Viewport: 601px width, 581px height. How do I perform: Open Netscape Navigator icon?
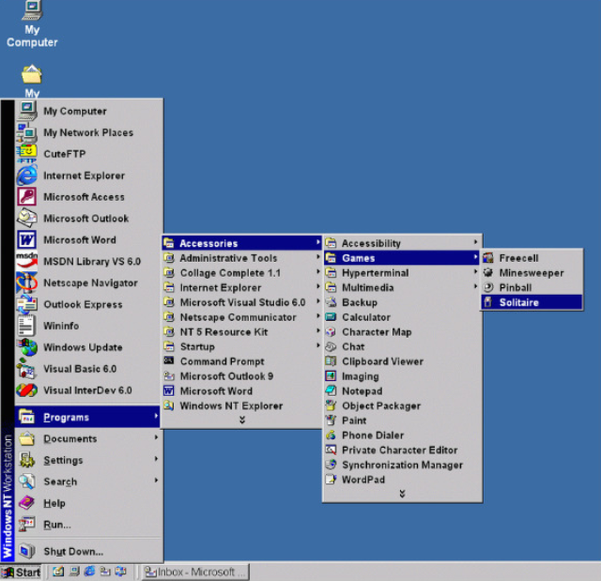click(x=26, y=282)
